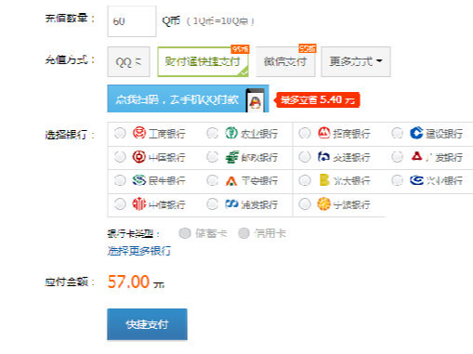Click the red 最多立省 5.40 元 tag
Screen dimensions: 473x354
317,99
